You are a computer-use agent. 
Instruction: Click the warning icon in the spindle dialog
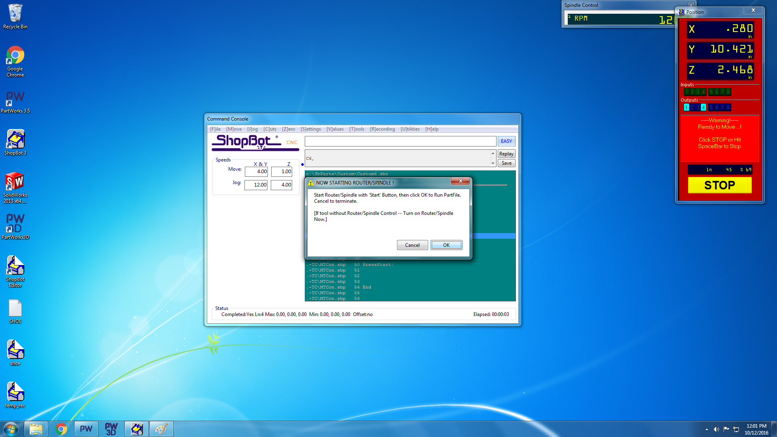point(311,183)
